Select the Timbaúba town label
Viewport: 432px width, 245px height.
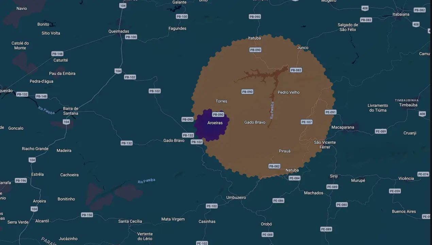(x=408, y=105)
